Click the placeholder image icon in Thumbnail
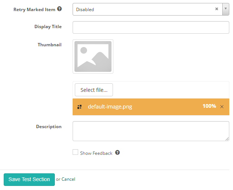This screenshot has width=233, height=190. (x=93, y=56)
